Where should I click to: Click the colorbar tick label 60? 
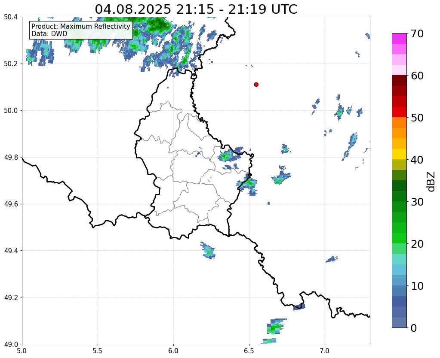pyautogui.click(x=417, y=76)
